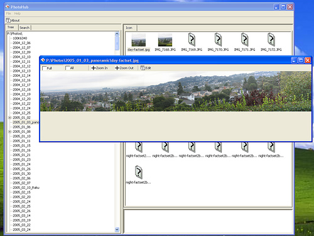Expand the 2005_01_02 folder node

click(9, 118)
